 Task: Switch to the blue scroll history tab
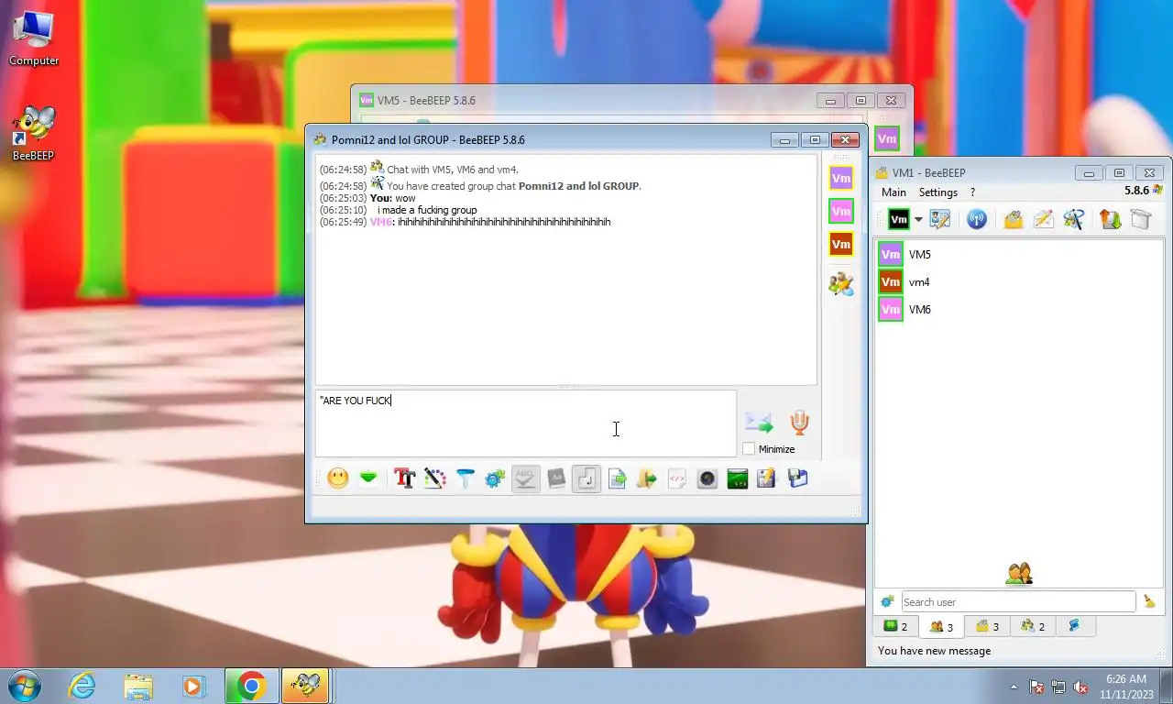point(1075,627)
